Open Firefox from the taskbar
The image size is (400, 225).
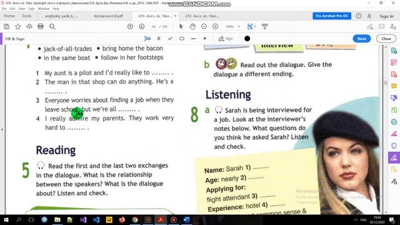point(122,219)
